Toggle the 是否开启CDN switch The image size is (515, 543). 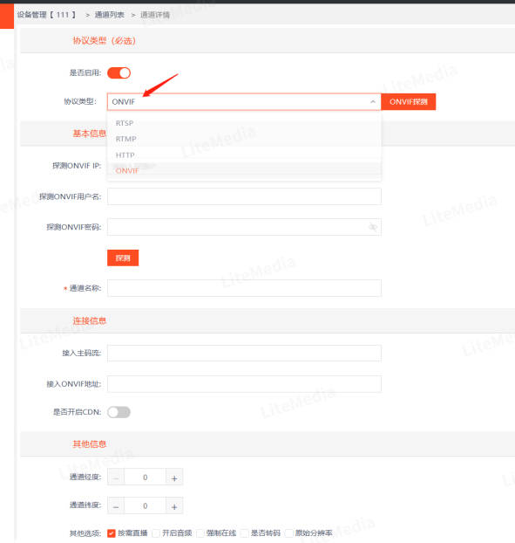click(x=119, y=412)
